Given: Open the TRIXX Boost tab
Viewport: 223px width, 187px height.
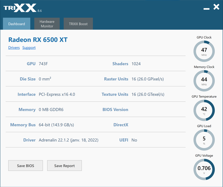Looking at the screenshot, I should 78,24.
